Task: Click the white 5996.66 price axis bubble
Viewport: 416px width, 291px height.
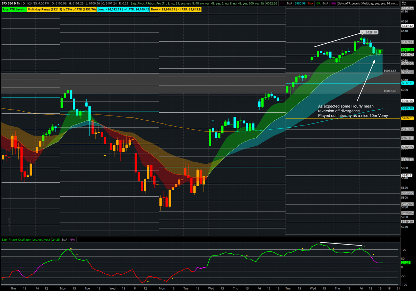Action: click(407, 101)
